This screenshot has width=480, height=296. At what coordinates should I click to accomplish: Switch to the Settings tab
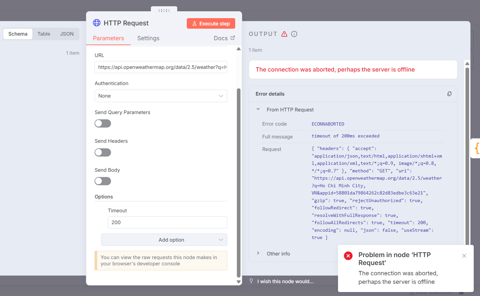tap(148, 38)
